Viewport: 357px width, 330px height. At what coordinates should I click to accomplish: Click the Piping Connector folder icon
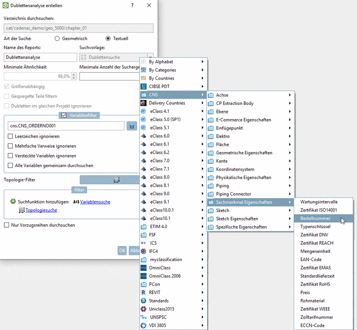pos(211,194)
